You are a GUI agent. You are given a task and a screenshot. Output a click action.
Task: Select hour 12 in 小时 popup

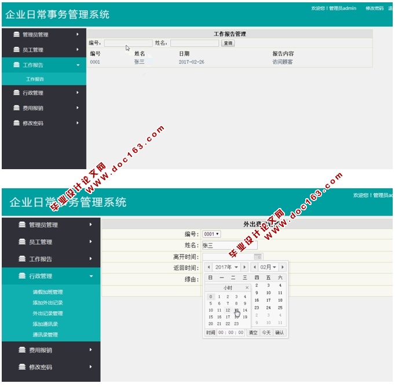228,310
